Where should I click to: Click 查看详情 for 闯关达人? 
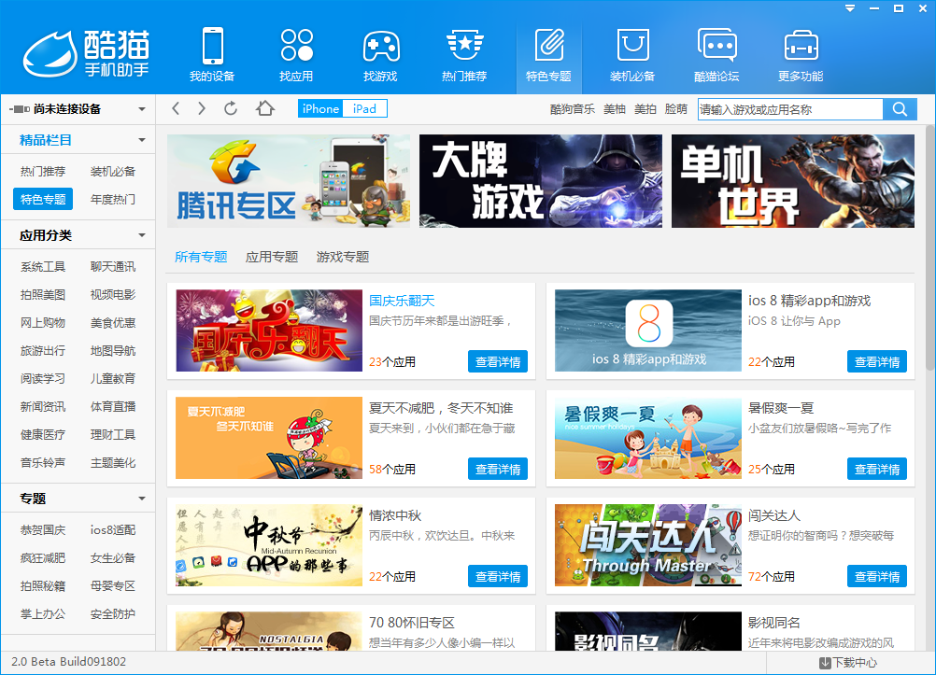877,577
